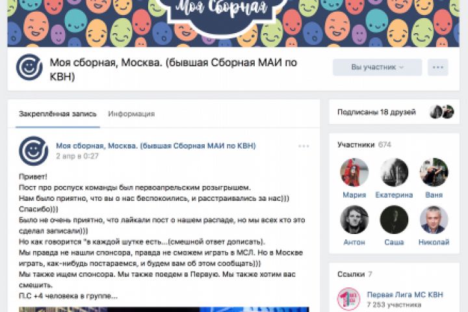Open Антон's member avatar
This screenshot has width=468, height=312.
pos(354,220)
